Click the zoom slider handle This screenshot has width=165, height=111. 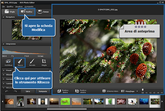pyautogui.click(x=143, y=89)
